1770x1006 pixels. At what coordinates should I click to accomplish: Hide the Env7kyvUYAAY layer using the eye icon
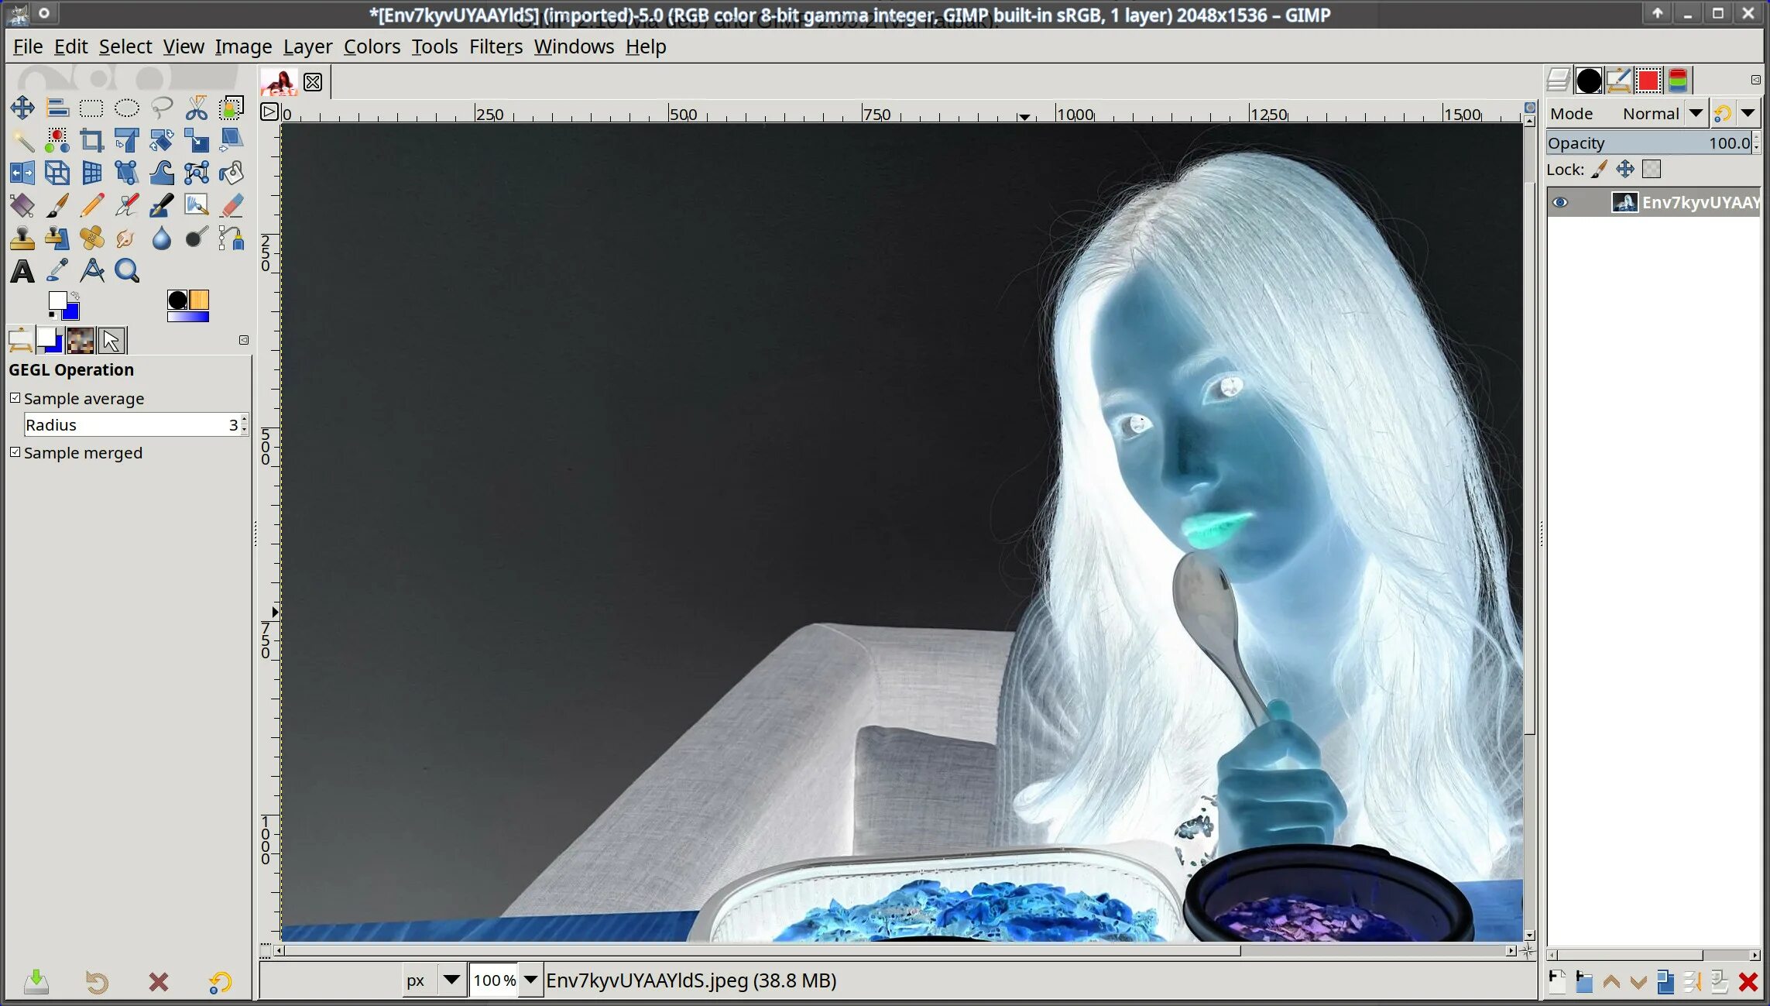pyautogui.click(x=1560, y=202)
